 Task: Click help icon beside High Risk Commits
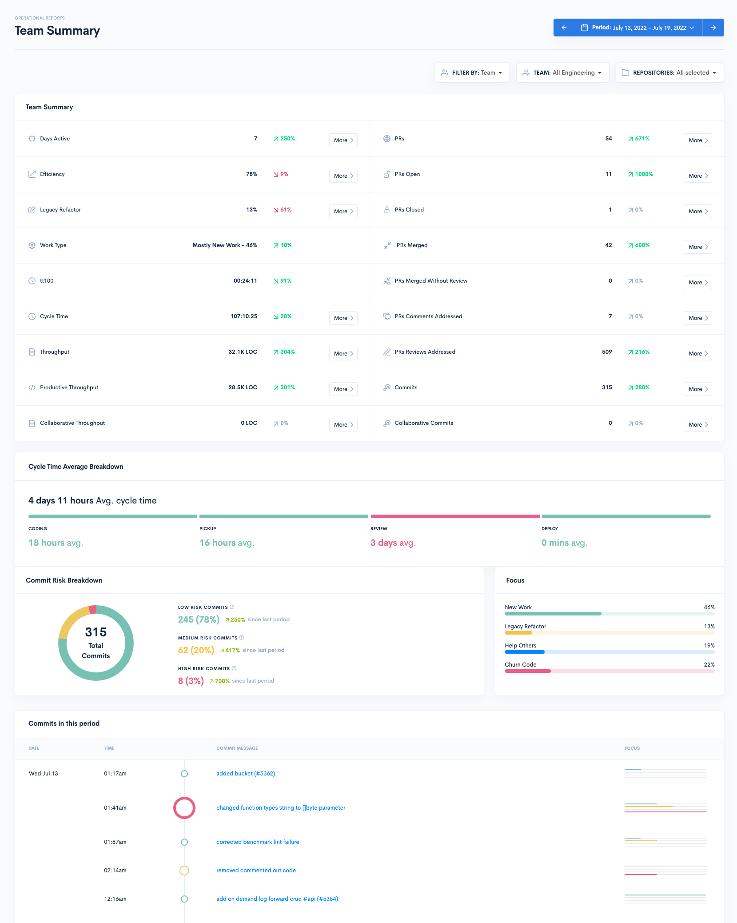pyautogui.click(x=234, y=668)
